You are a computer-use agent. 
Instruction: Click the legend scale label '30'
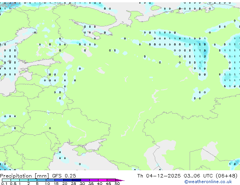pos(82,183)
